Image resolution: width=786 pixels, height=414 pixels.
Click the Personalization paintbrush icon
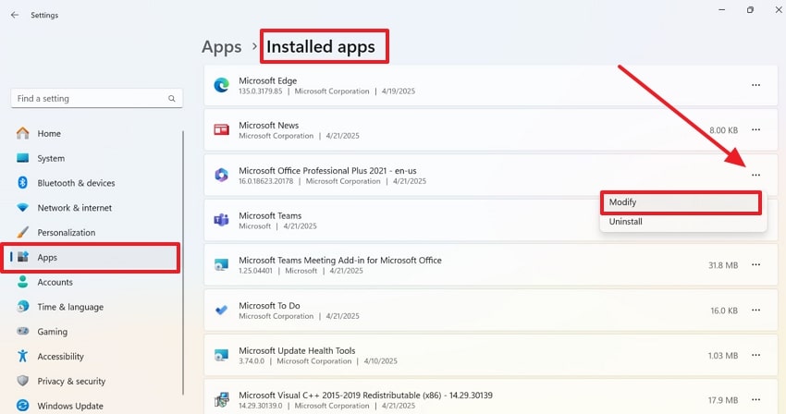pos(22,232)
